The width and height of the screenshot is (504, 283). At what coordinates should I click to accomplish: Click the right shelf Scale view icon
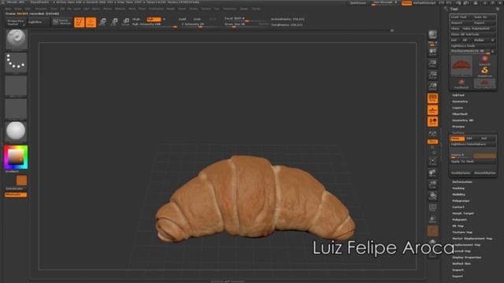(x=432, y=185)
